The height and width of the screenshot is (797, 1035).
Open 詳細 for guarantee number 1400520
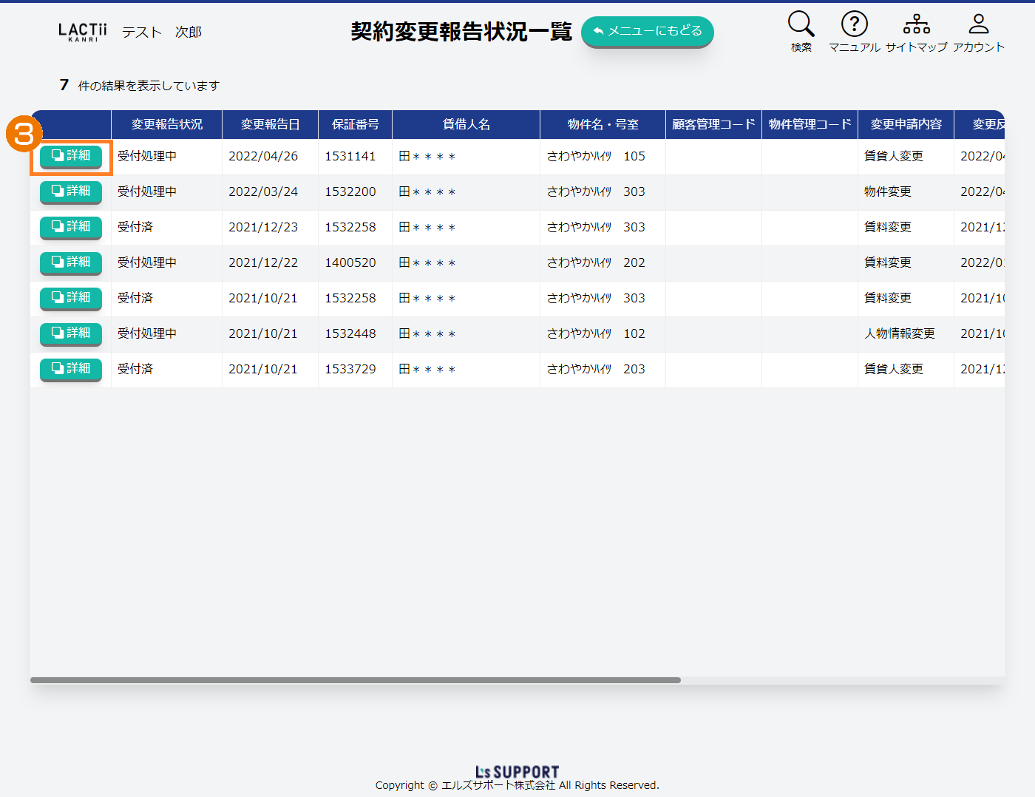click(71, 262)
